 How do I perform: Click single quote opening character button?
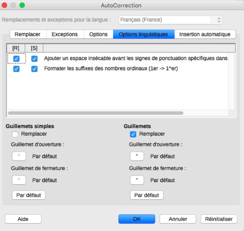pos(19,156)
